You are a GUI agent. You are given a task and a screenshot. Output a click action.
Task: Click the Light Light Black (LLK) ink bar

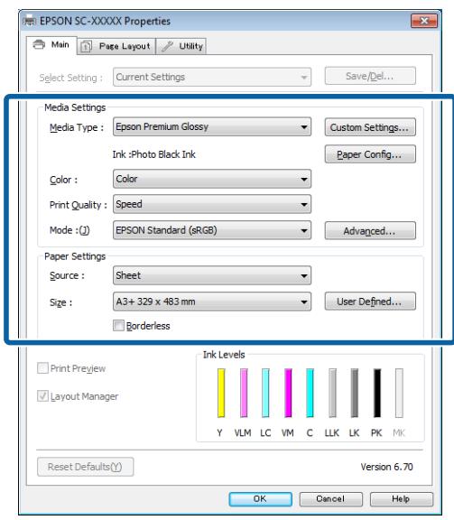click(x=333, y=393)
